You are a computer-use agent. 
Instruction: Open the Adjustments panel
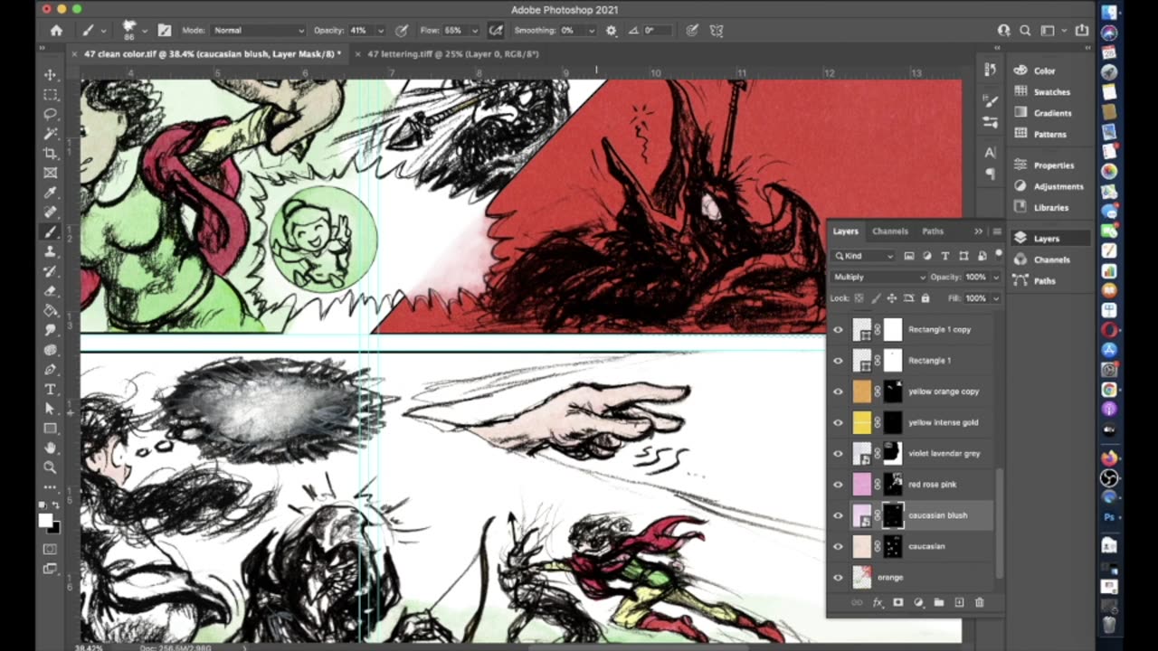(1058, 186)
